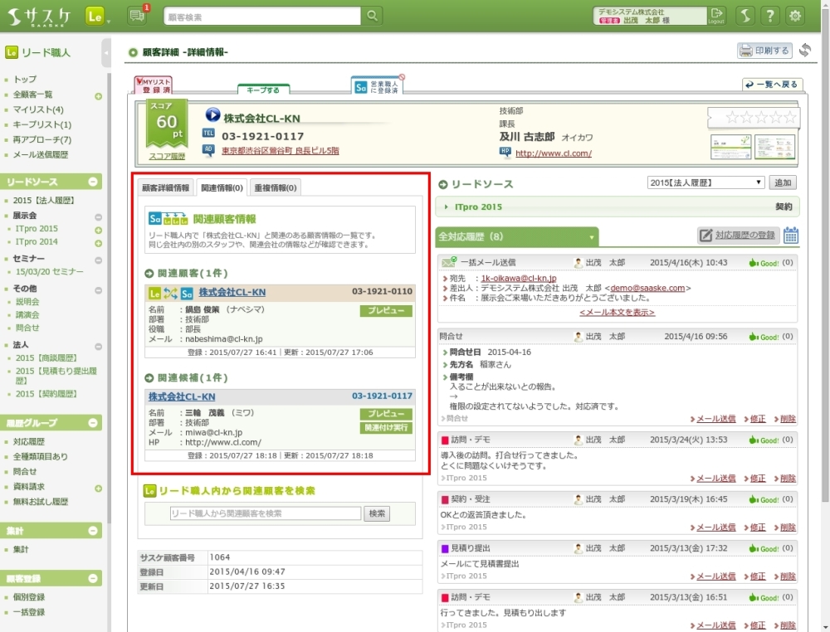Click the blue arrow icon beside 株式会社CL-KN
This screenshot has width=830, height=632.
[212, 116]
